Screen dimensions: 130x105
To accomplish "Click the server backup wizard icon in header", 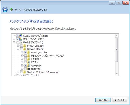I will pos(11,10).
